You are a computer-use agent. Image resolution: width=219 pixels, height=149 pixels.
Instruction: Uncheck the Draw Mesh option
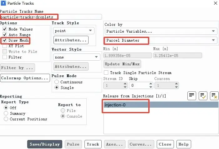pos(5,40)
